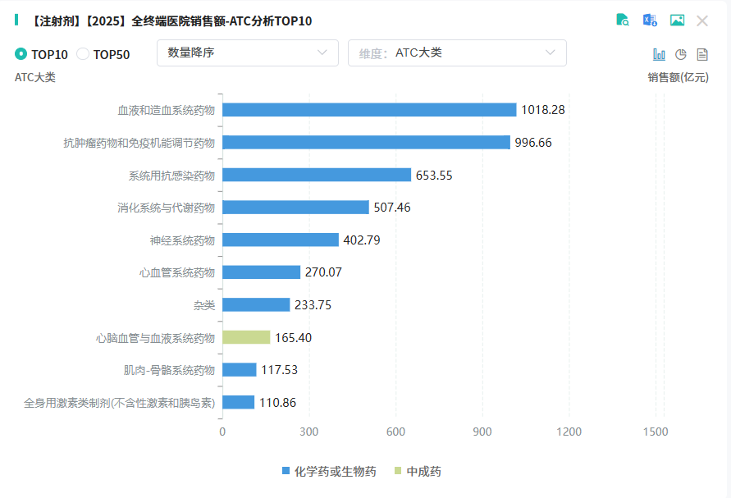Click the value label 165.40
This screenshot has width=731, height=498.
(293, 337)
